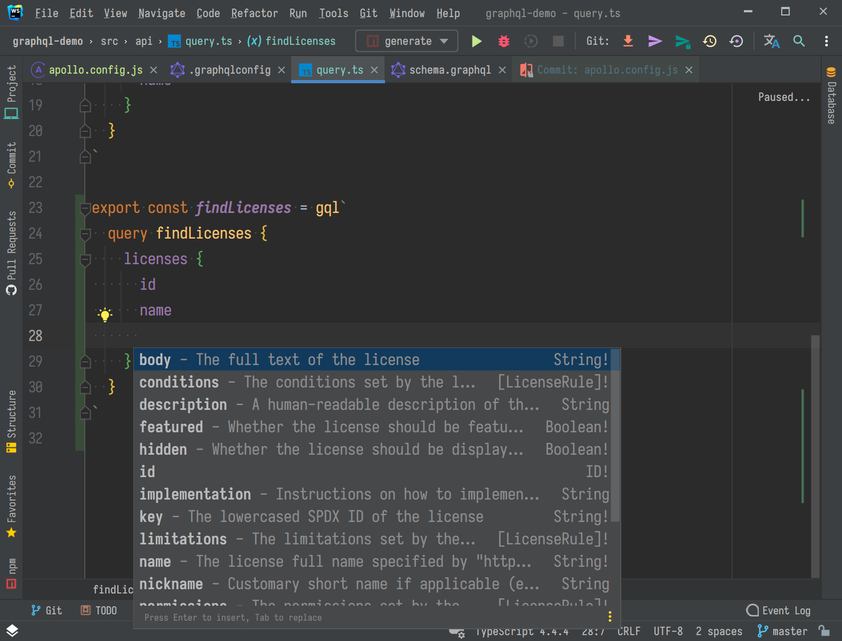This screenshot has height=641, width=842.
Task: Open the Favorites tool window
Action: (11, 506)
